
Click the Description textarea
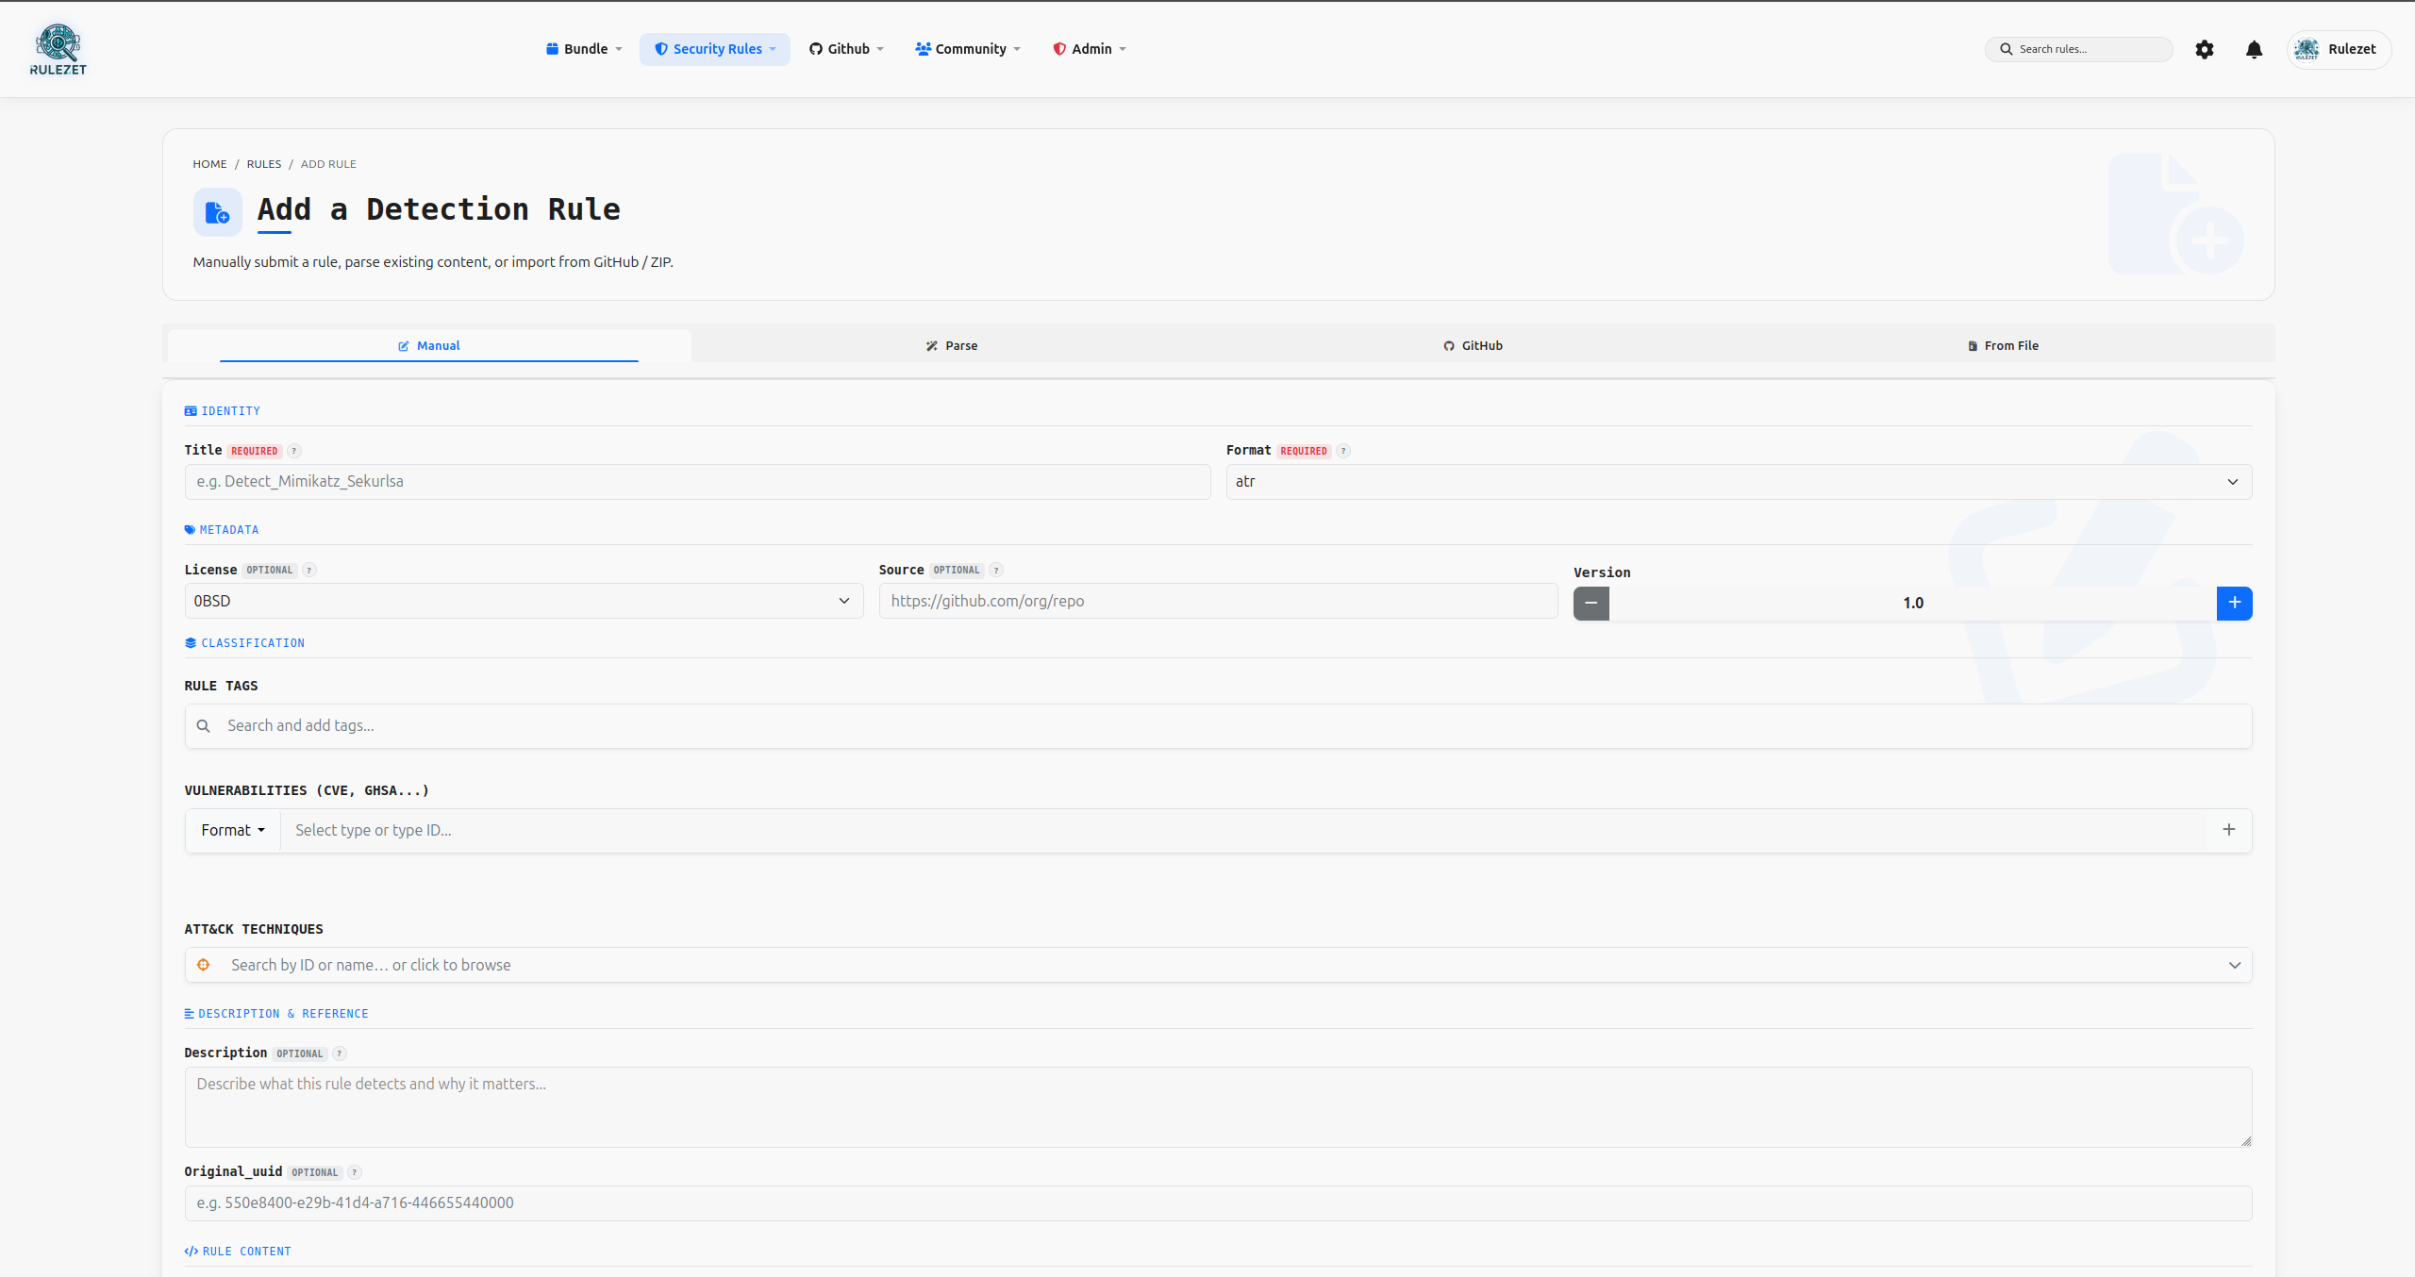[x=1218, y=1107]
